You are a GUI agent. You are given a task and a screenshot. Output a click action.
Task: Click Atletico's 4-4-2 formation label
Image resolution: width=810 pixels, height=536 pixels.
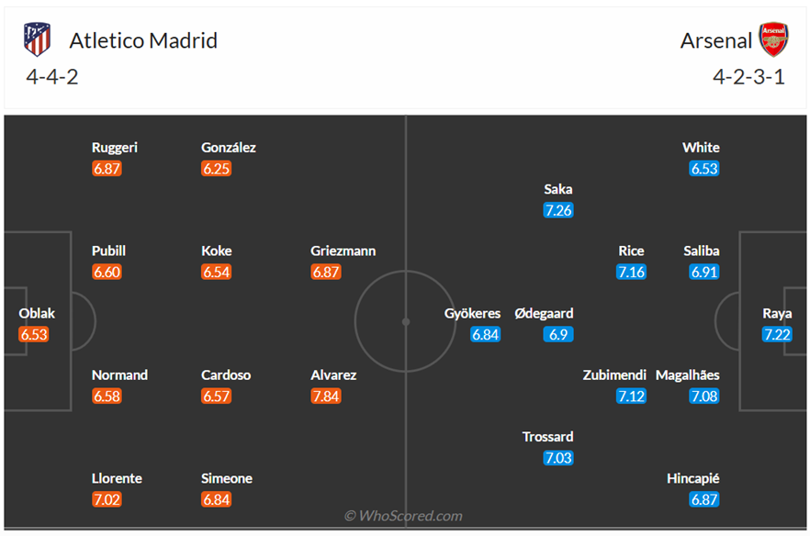click(x=52, y=77)
